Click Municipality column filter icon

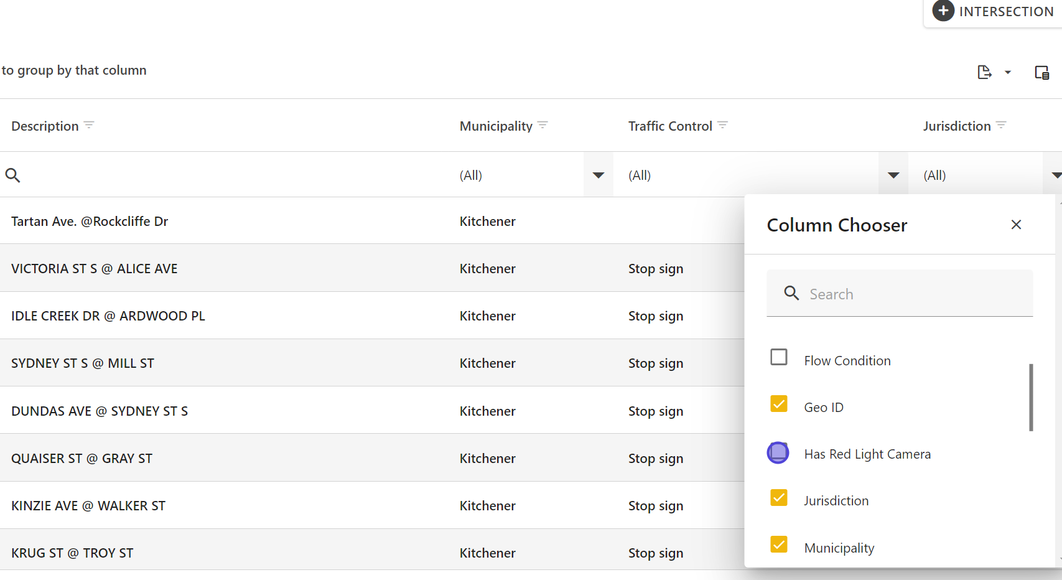pos(543,125)
